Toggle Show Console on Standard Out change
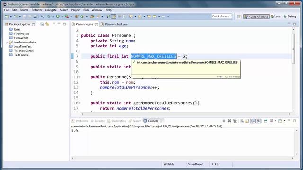Viewport: 303px width, 170px height. [x=253, y=121]
